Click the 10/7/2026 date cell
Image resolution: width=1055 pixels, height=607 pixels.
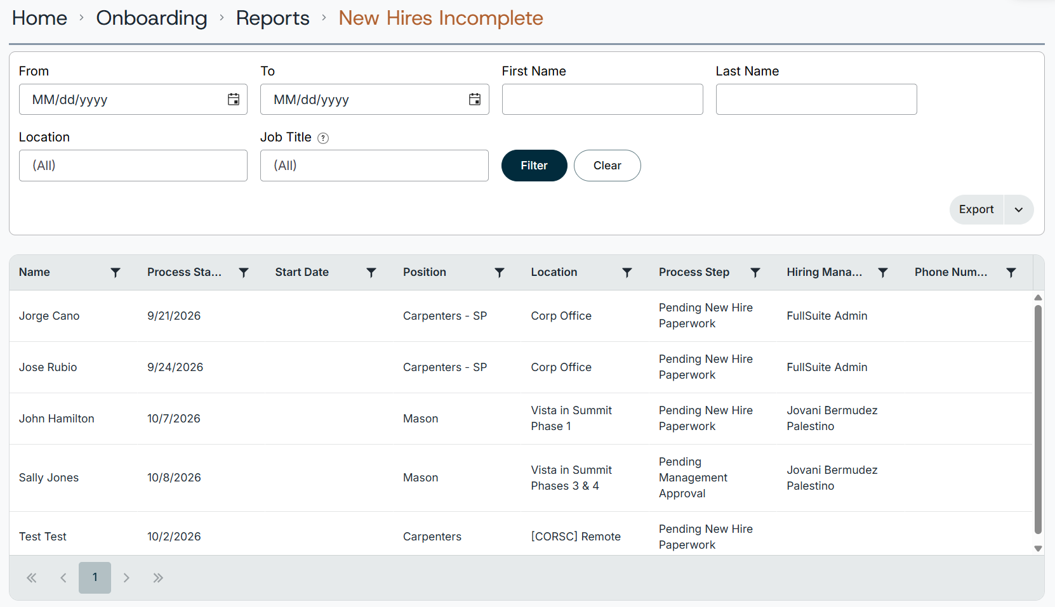(x=174, y=419)
